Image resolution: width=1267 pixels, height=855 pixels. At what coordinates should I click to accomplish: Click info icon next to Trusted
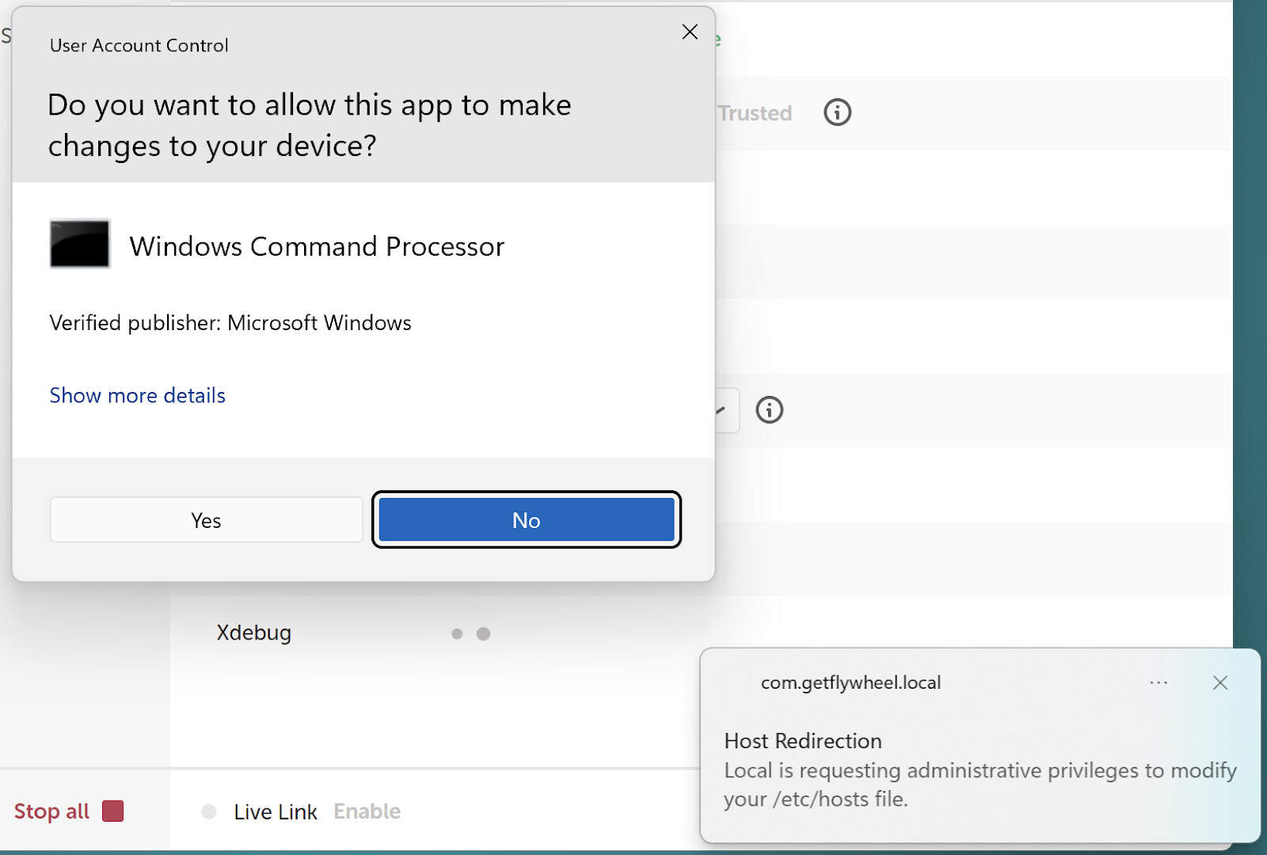pos(837,112)
